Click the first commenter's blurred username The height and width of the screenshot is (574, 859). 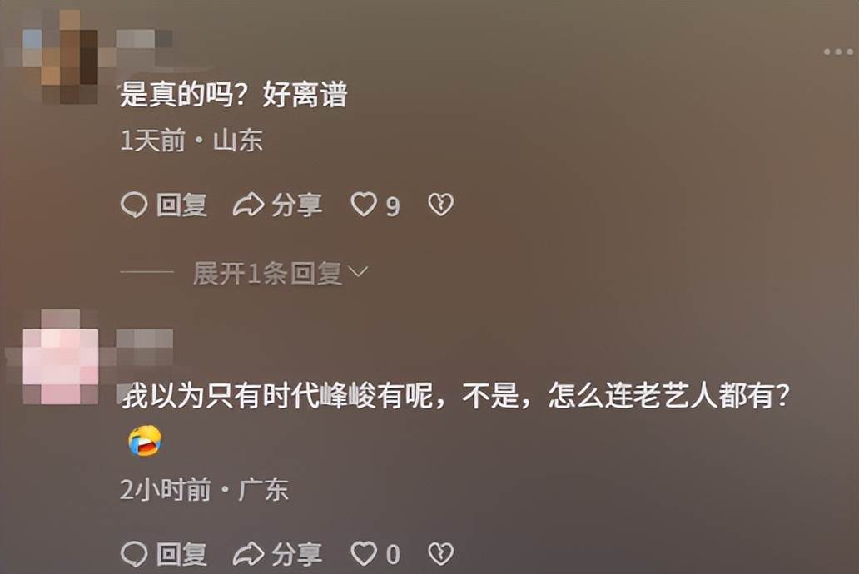coord(145,39)
